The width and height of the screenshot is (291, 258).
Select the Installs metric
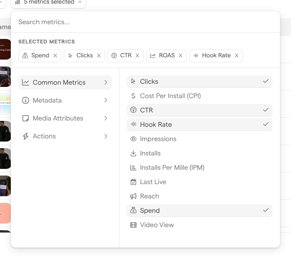(199, 153)
